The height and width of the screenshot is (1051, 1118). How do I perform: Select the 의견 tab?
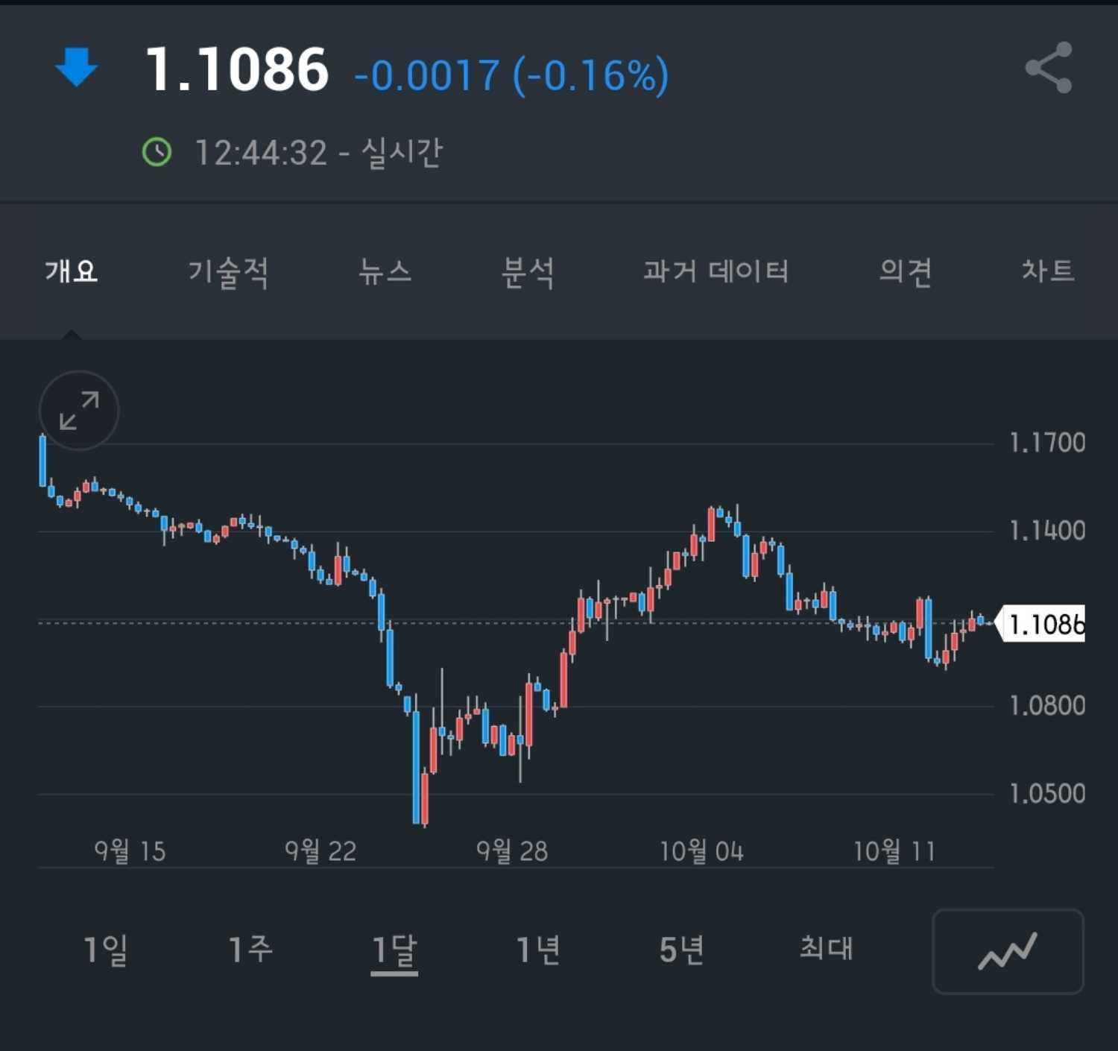coord(906,271)
